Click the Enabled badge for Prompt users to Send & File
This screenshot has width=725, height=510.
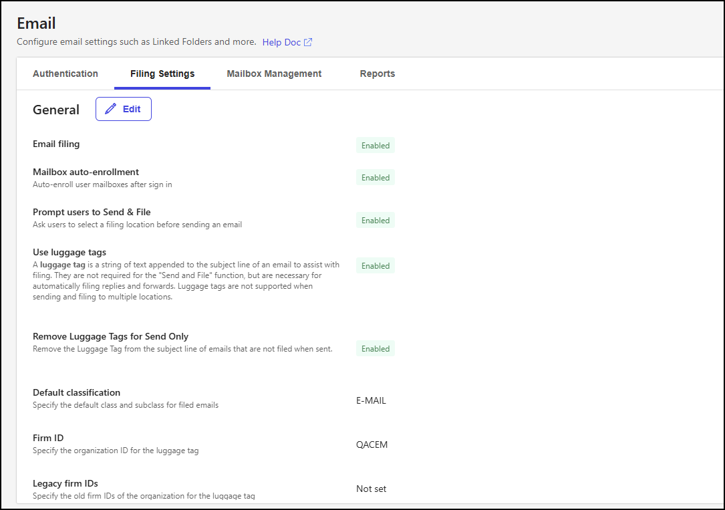pos(375,220)
